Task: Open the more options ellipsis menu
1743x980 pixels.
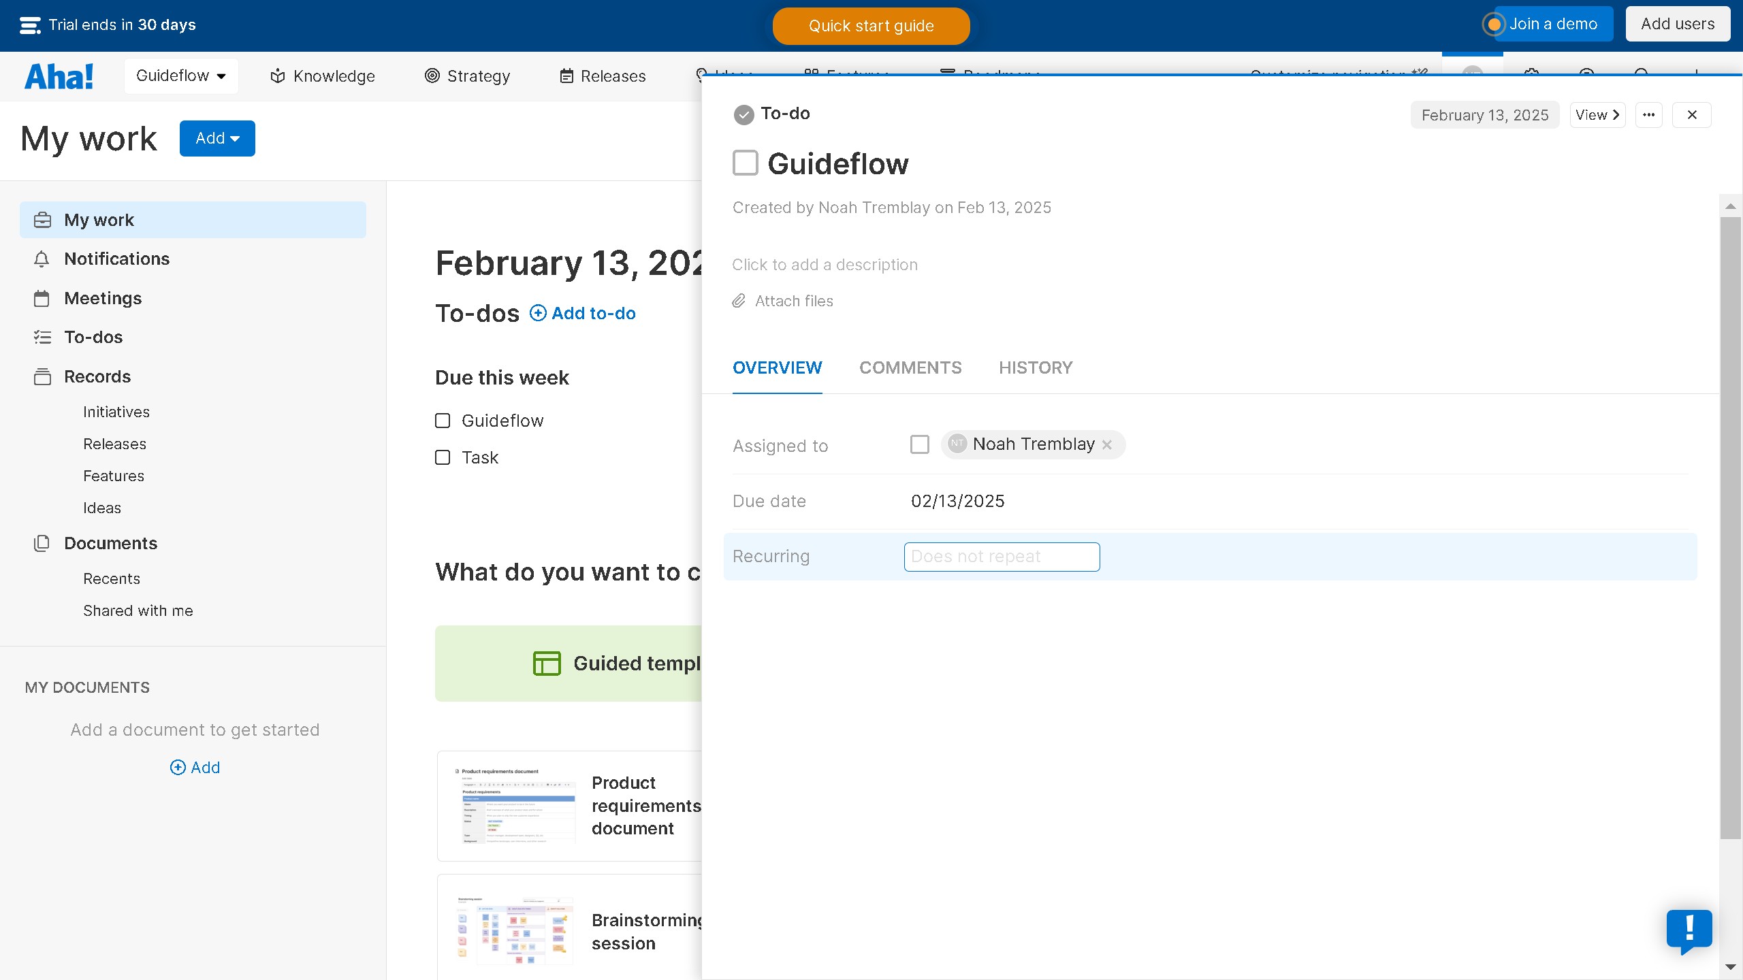Action: [1648, 115]
